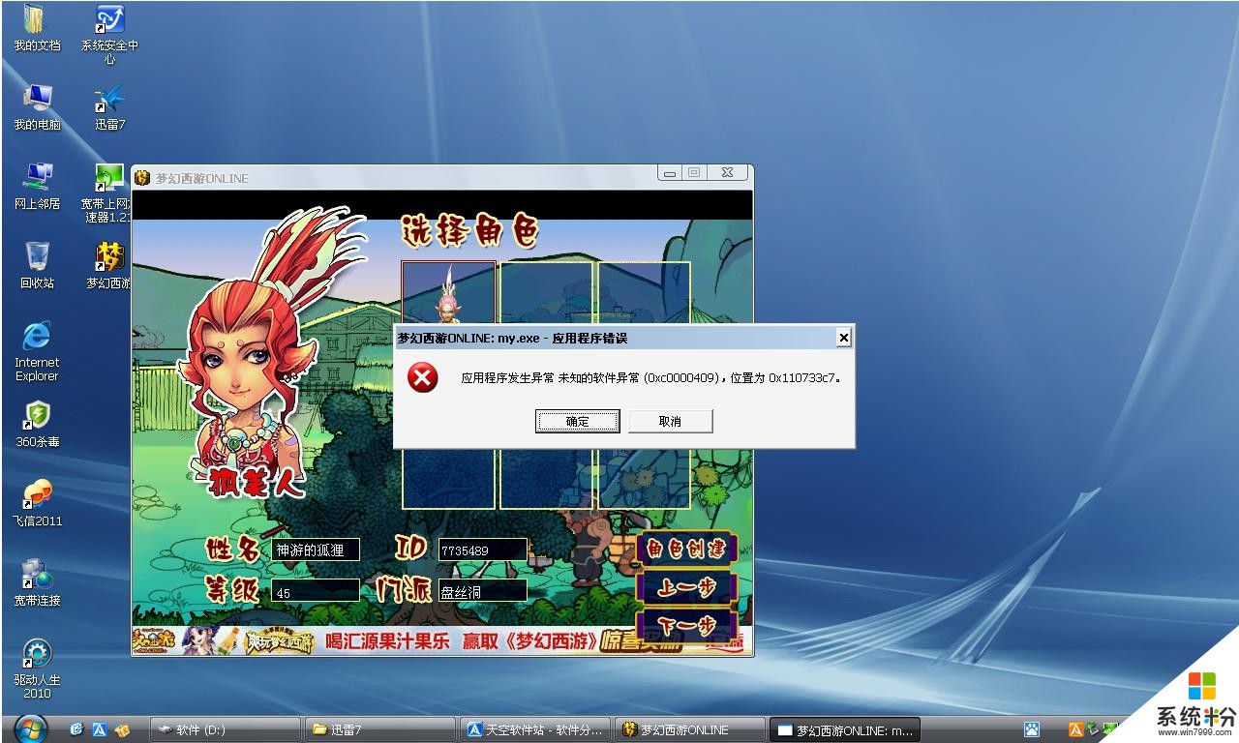
Task: Open the 系统安全中心 desktop icon
Action: [x=109, y=33]
